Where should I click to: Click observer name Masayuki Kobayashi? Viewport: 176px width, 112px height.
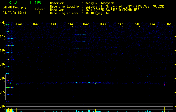(x=100, y=3)
